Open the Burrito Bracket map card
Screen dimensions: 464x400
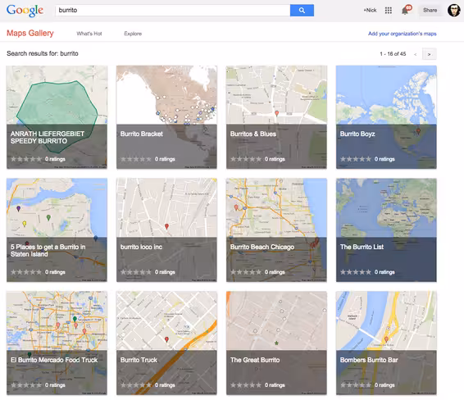coord(166,117)
